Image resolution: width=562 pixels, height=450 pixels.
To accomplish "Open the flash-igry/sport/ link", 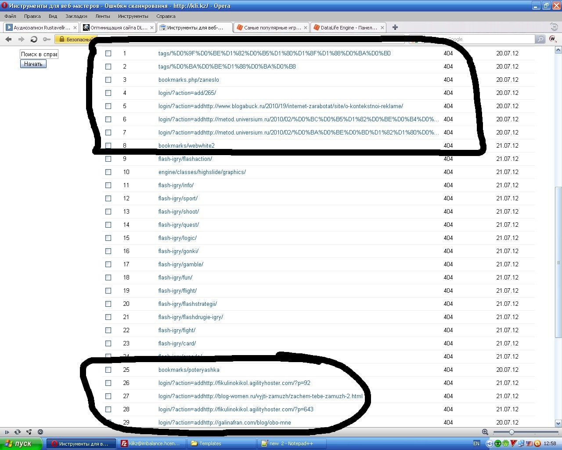I will pos(178,198).
